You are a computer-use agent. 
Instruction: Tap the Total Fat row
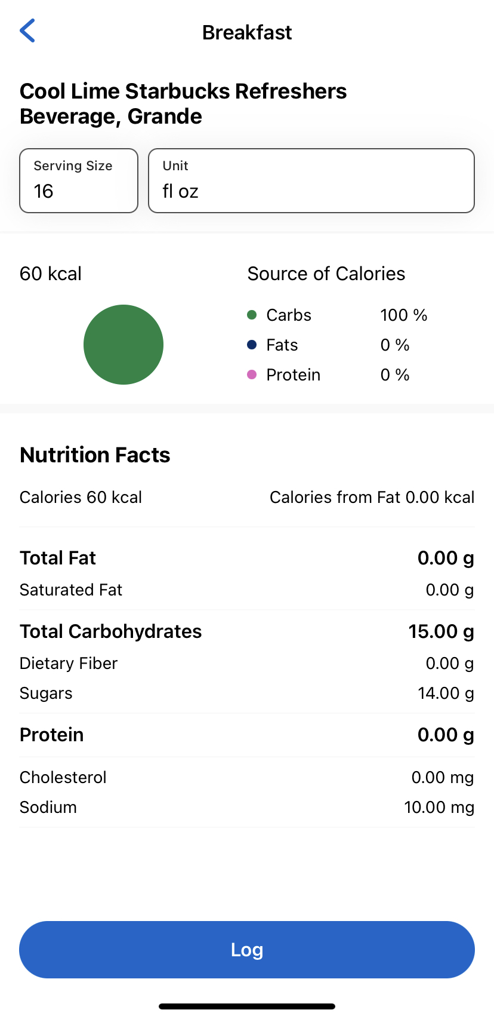pyautogui.click(x=247, y=558)
